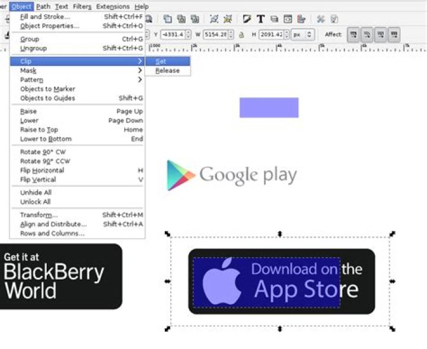Open Fill and Stroke dialog toolbar icon

click(x=247, y=19)
